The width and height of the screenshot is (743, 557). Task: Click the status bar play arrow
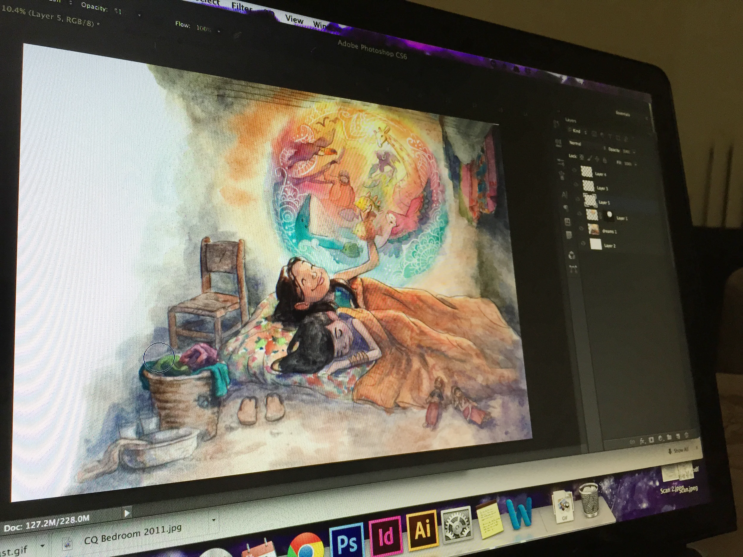tap(127, 513)
